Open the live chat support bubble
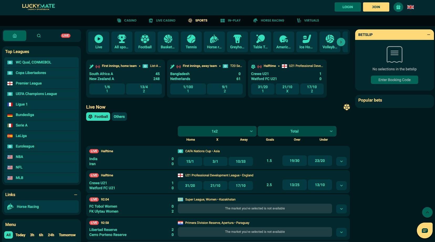 [424, 230]
